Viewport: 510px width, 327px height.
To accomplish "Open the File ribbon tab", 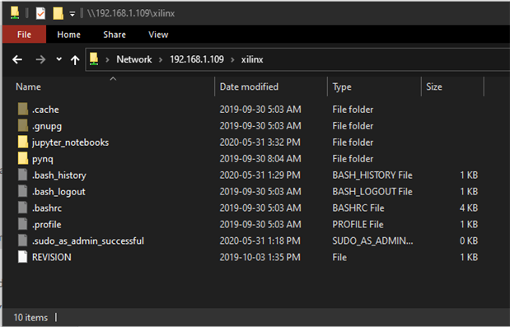I will tap(24, 35).
